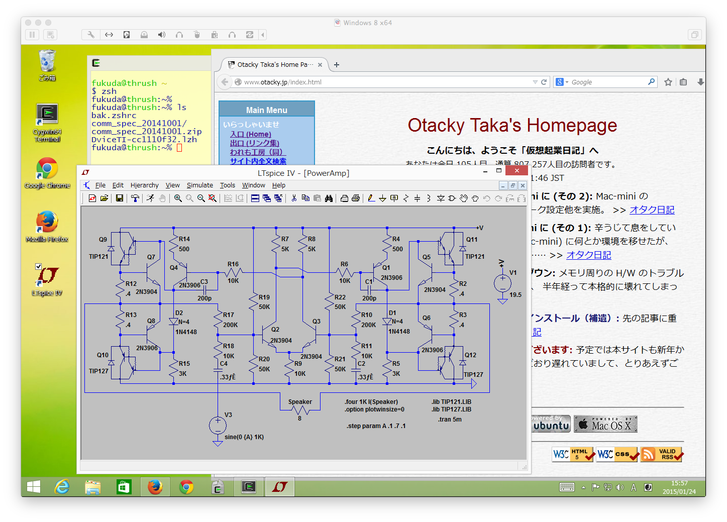Image resolution: width=727 pixels, height=522 pixels.
Task: Toggle the checkbox on LTspice IV desktop icon
Action: tap(39, 266)
